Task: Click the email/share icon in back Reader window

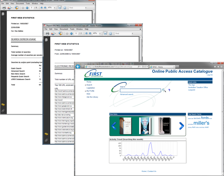Action: tap(9, 8)
